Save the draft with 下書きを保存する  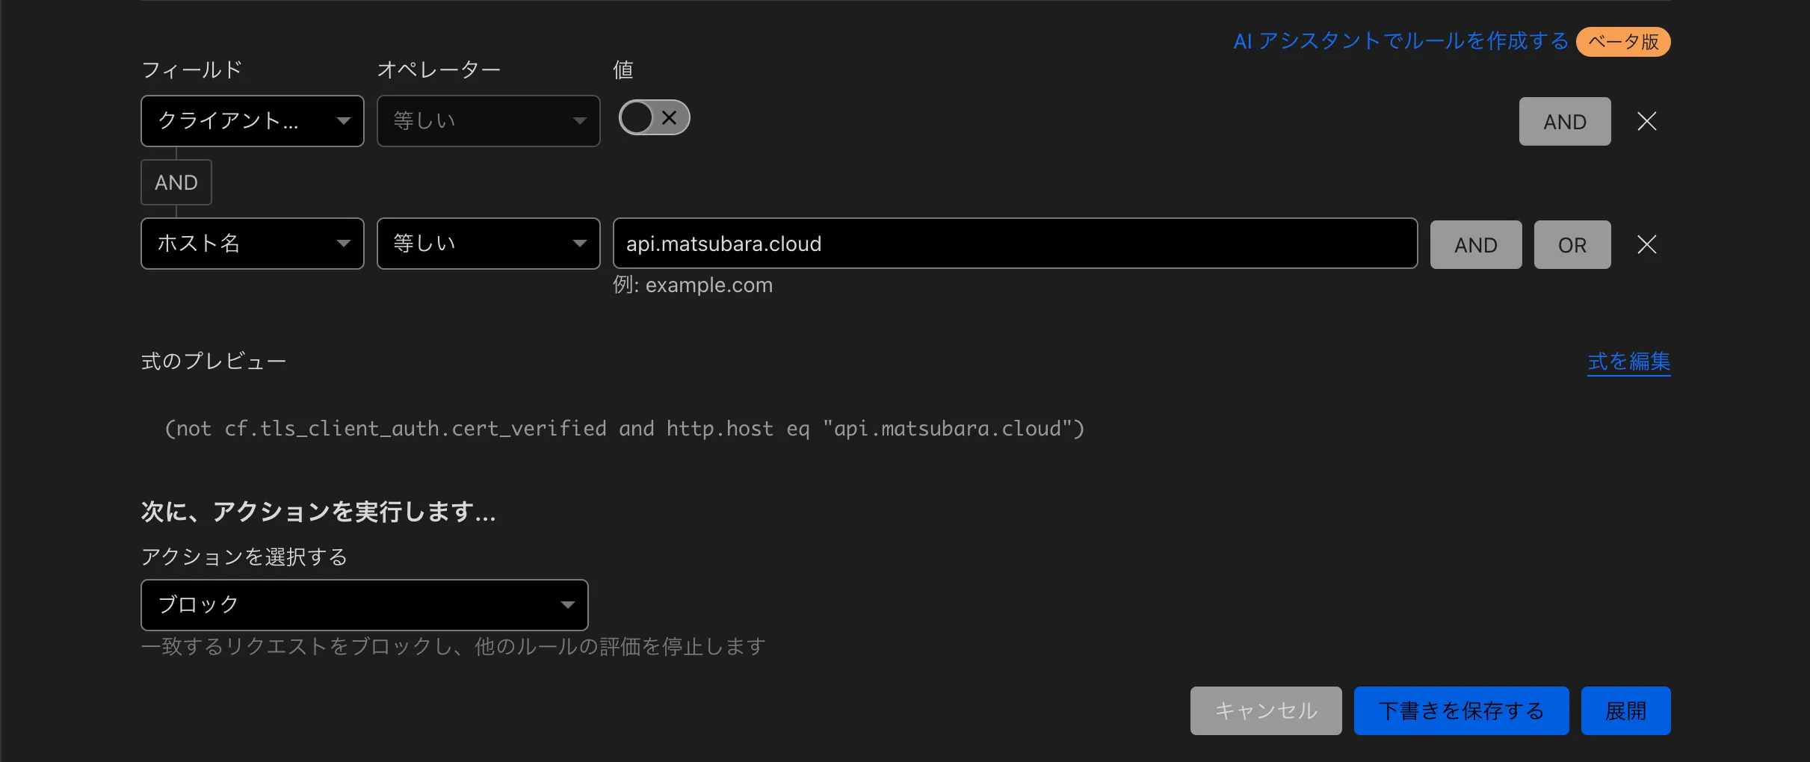click(x=1461, y=710)
